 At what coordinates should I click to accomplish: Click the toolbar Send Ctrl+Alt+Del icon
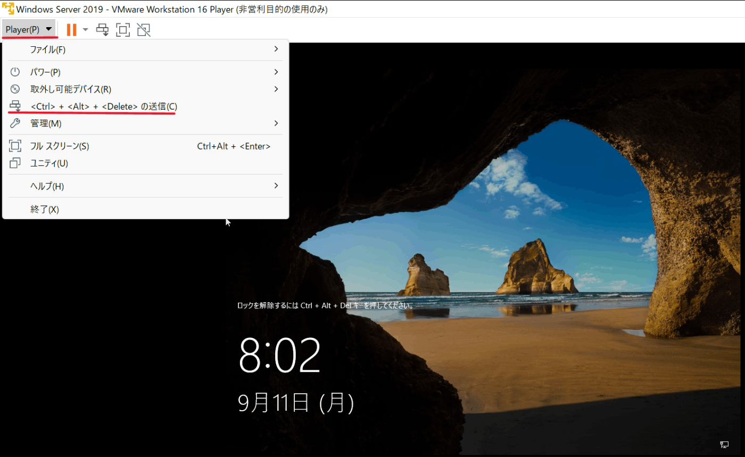tap(103, 30)
